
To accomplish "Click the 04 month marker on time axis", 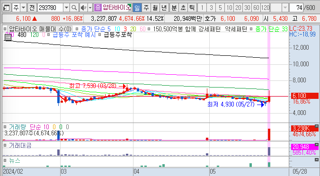I will tap(136, 171).
